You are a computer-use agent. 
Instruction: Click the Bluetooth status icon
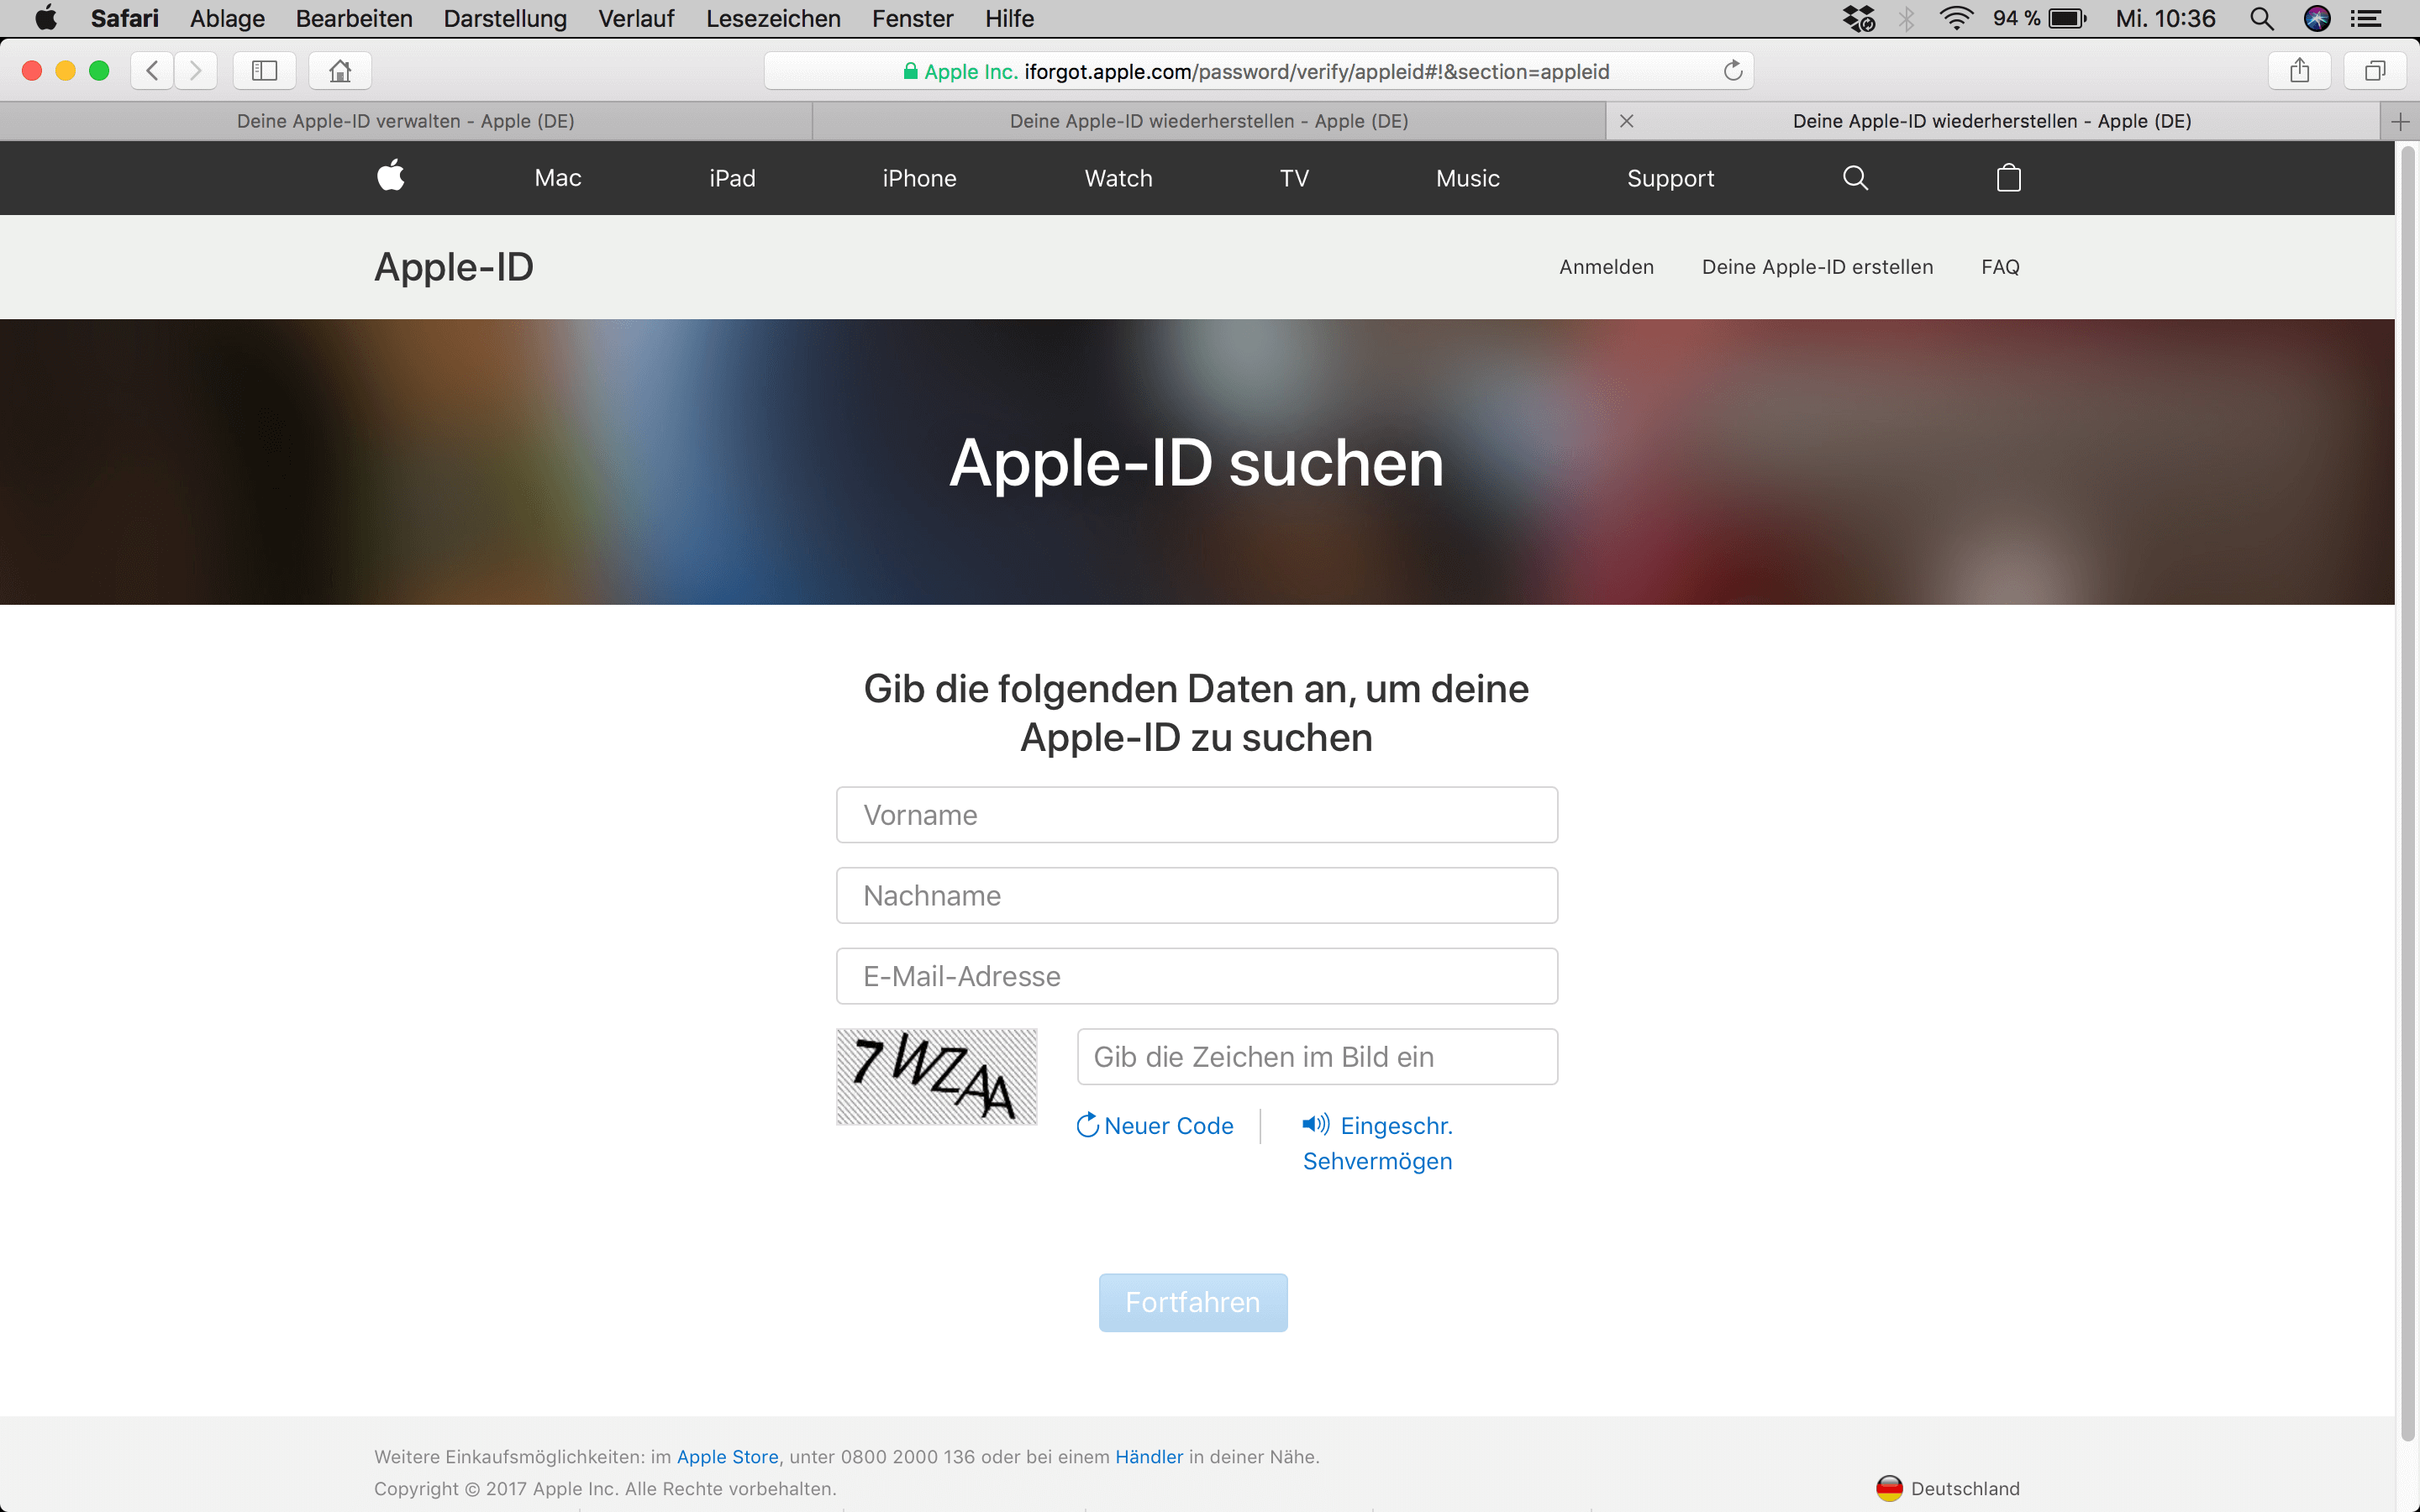coord(1908,18)
